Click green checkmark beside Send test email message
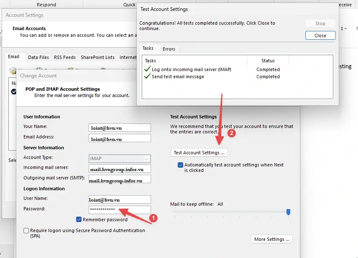The width and height of the screenshot is (358, 258). 147,77
